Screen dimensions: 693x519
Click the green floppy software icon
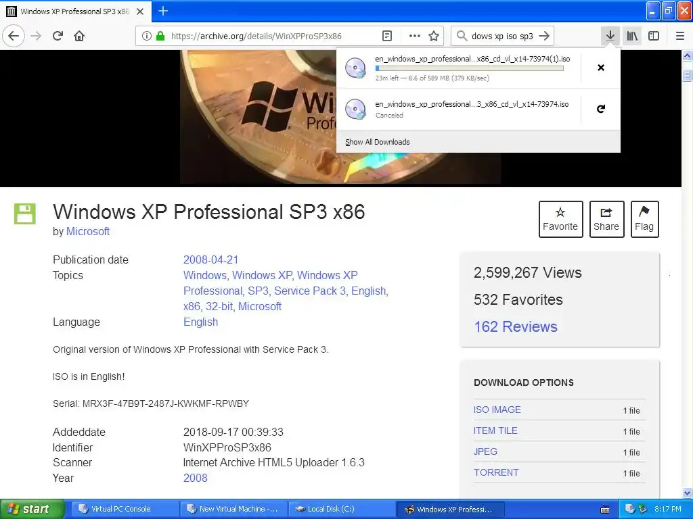(25, 214)
